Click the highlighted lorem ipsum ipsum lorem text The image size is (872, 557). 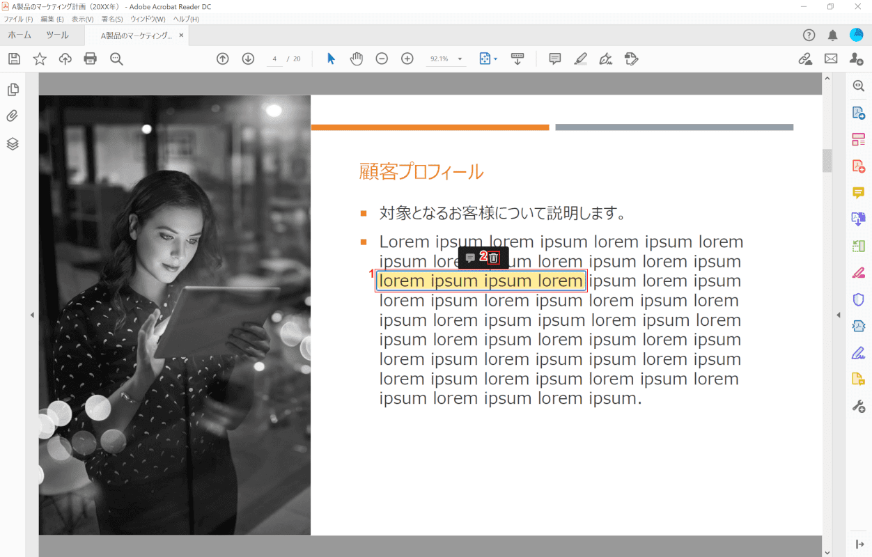(x=481, y=281)
